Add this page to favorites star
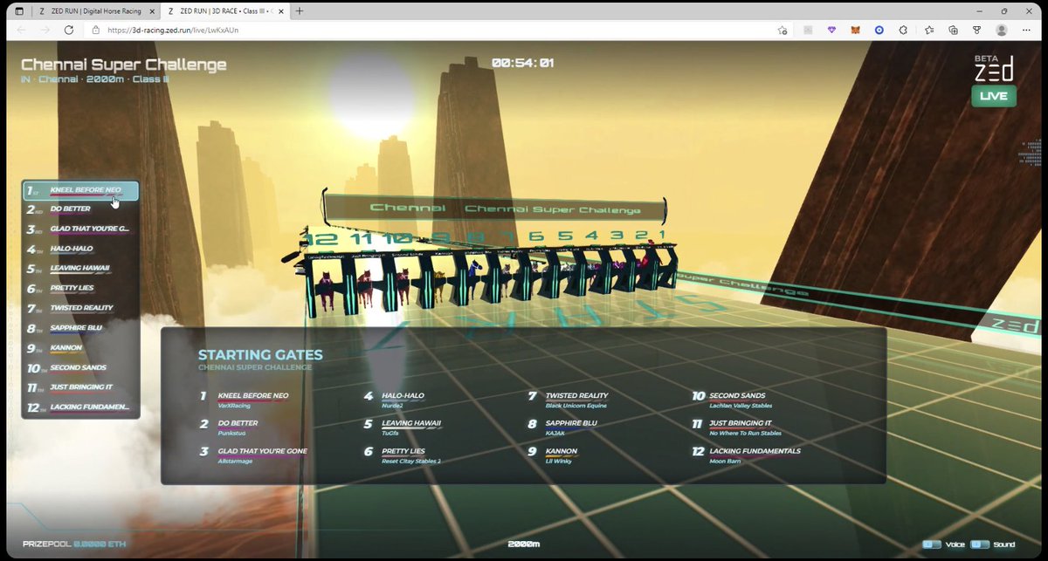Viewport: 1048px width, 561px height. pos(783,30)
